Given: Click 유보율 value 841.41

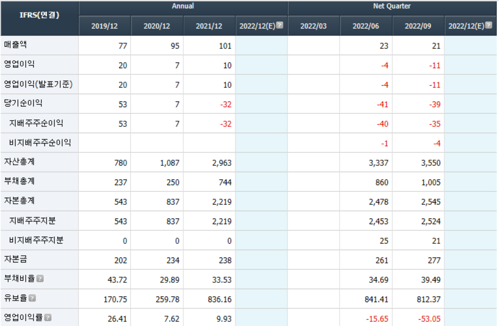Looking at the screenshot, I should point(377,299).
